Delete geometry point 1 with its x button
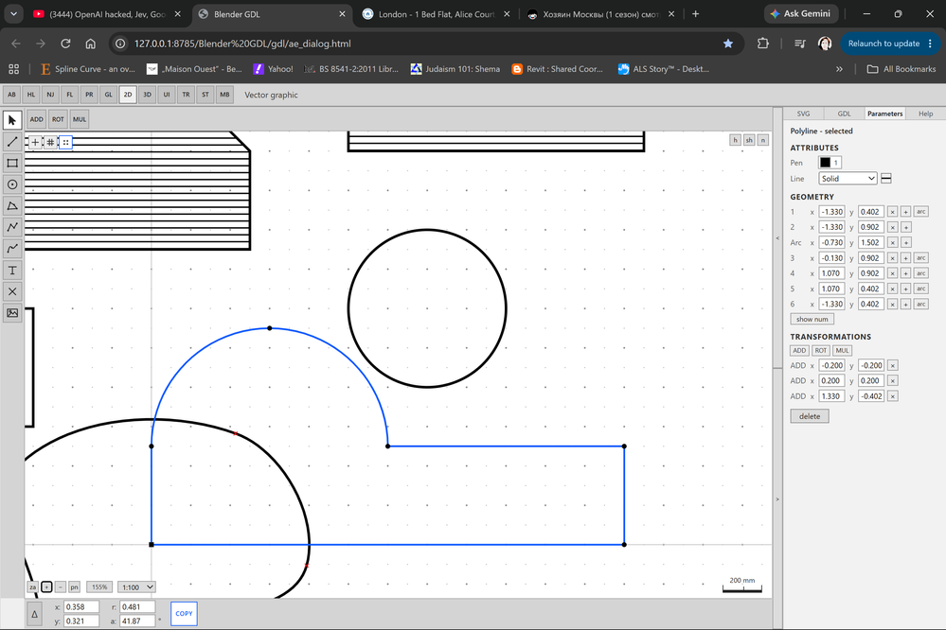946x630 pixels. pos(892,212)
